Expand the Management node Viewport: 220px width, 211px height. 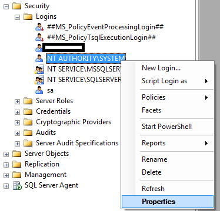(6, 175)
